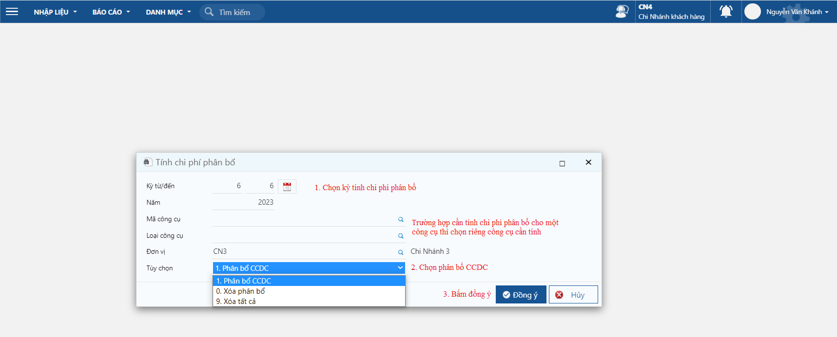Maximize the Tính chi phí phân bổ dialog
The height and width of the screenshot is (337, 837).
pos(562,163)
